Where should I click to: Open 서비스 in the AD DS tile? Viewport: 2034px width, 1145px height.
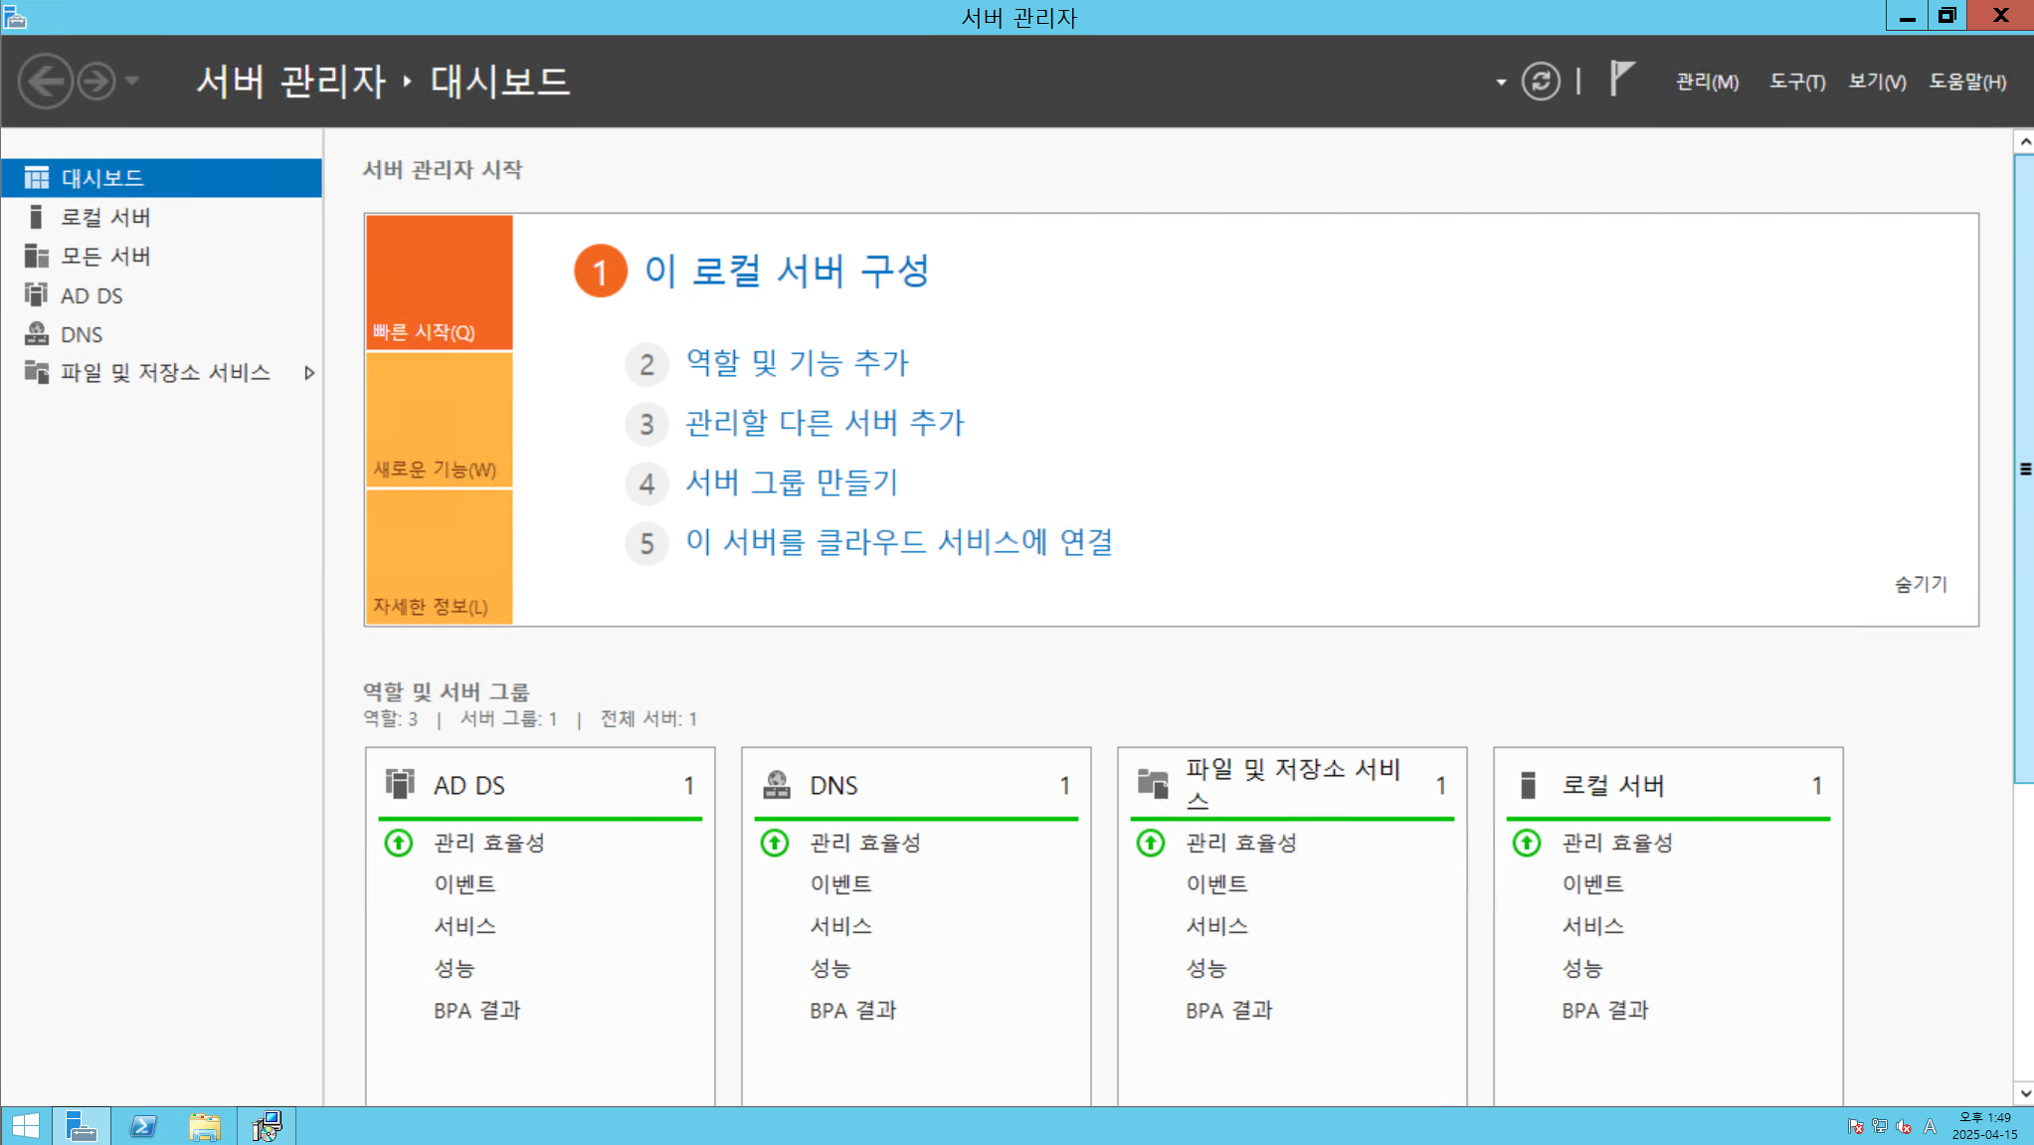(x=464, y=926)
